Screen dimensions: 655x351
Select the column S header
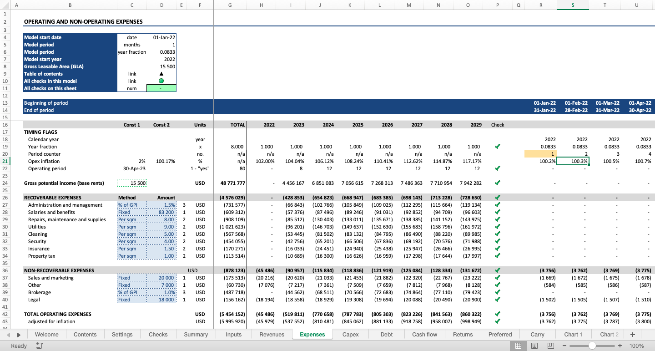(x=573, y=5)
